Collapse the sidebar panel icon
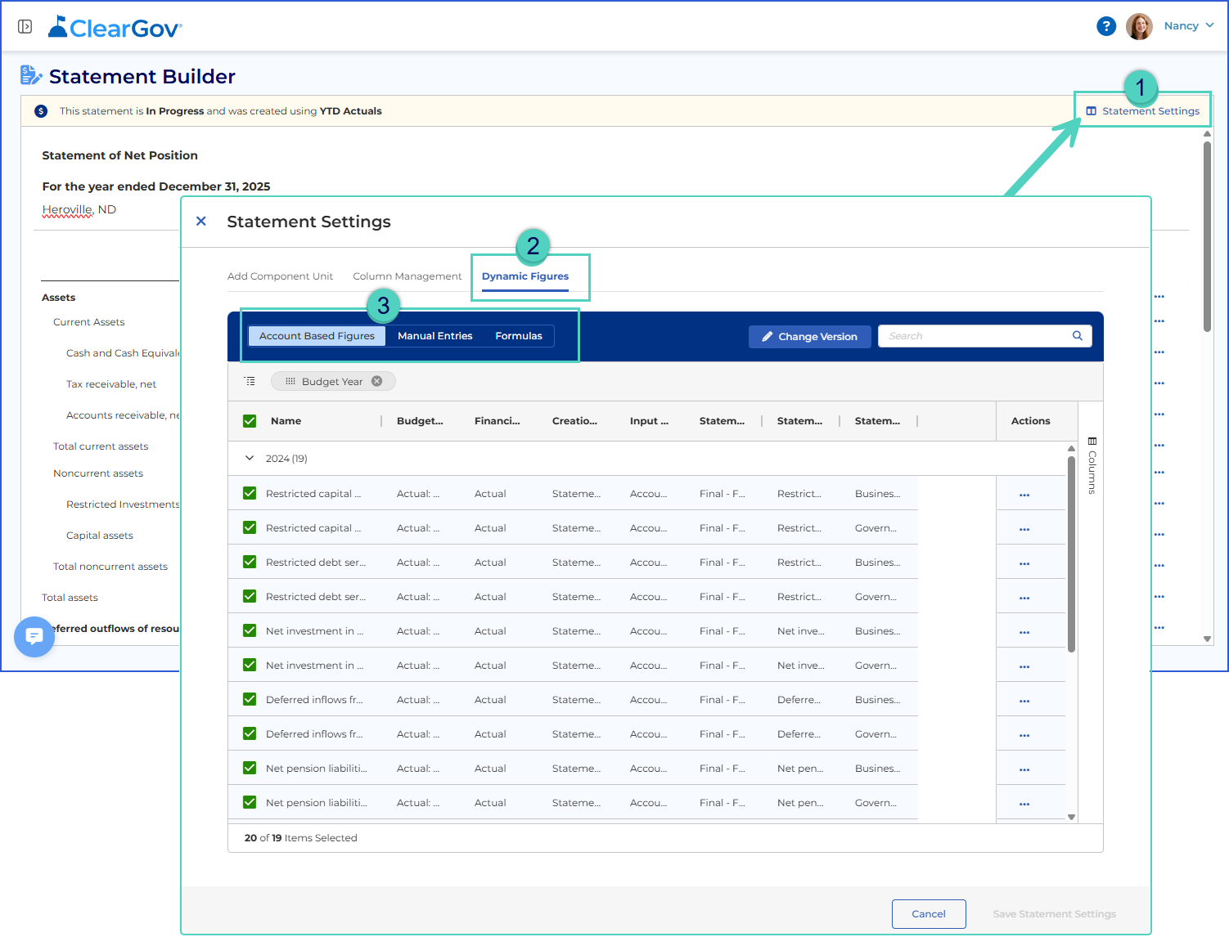The image size is (1229, 937). coord(25,27)
